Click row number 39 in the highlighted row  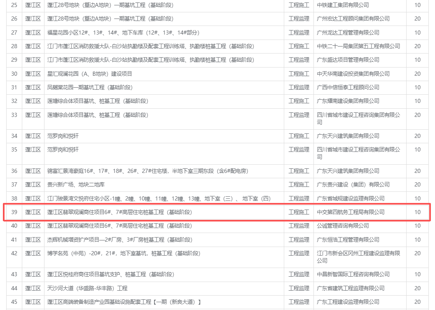tap(14, 212)
